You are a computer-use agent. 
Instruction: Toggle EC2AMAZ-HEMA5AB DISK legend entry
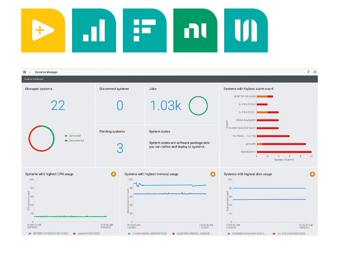tap(247, 234)
